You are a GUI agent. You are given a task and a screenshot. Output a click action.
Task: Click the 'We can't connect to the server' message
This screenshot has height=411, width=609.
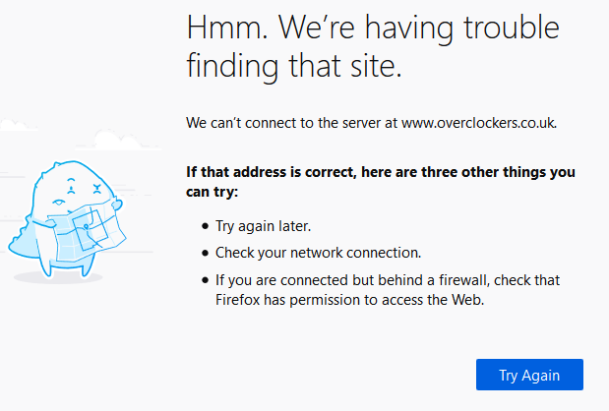(293, 123)
